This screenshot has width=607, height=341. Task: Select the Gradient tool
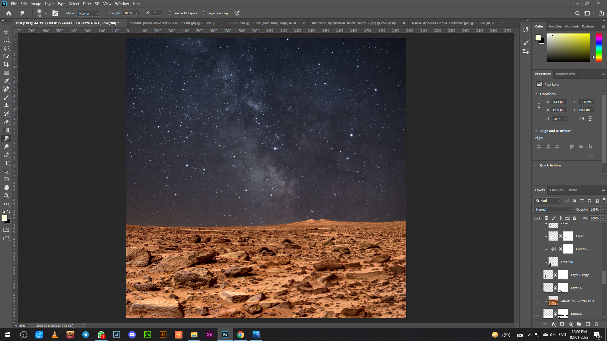[x=6, y=130]
